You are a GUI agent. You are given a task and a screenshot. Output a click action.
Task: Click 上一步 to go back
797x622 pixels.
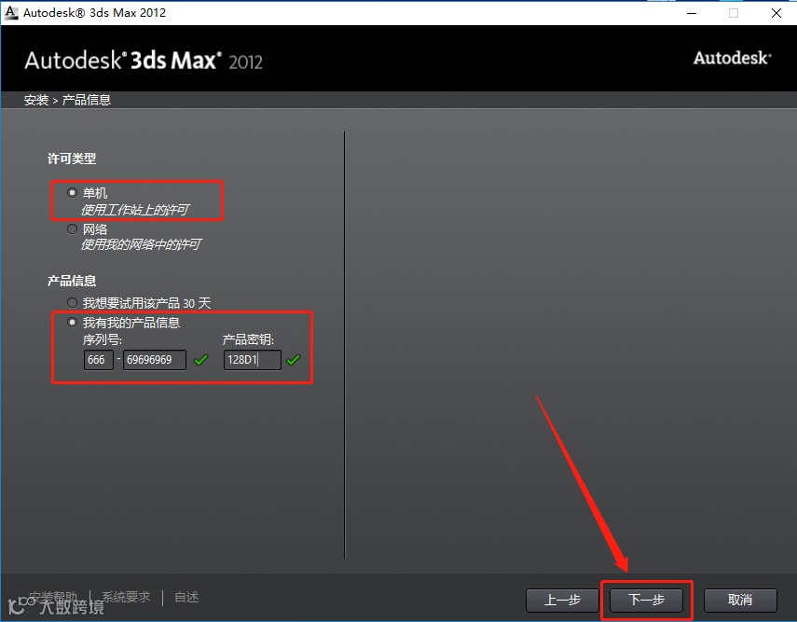point(562,601)
